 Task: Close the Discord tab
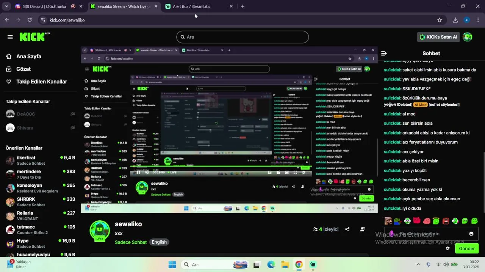(81, 6)
